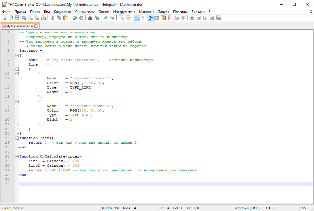Open the Инструменты menu
This screenshot has height=211, width=314.
click(124, 12)
